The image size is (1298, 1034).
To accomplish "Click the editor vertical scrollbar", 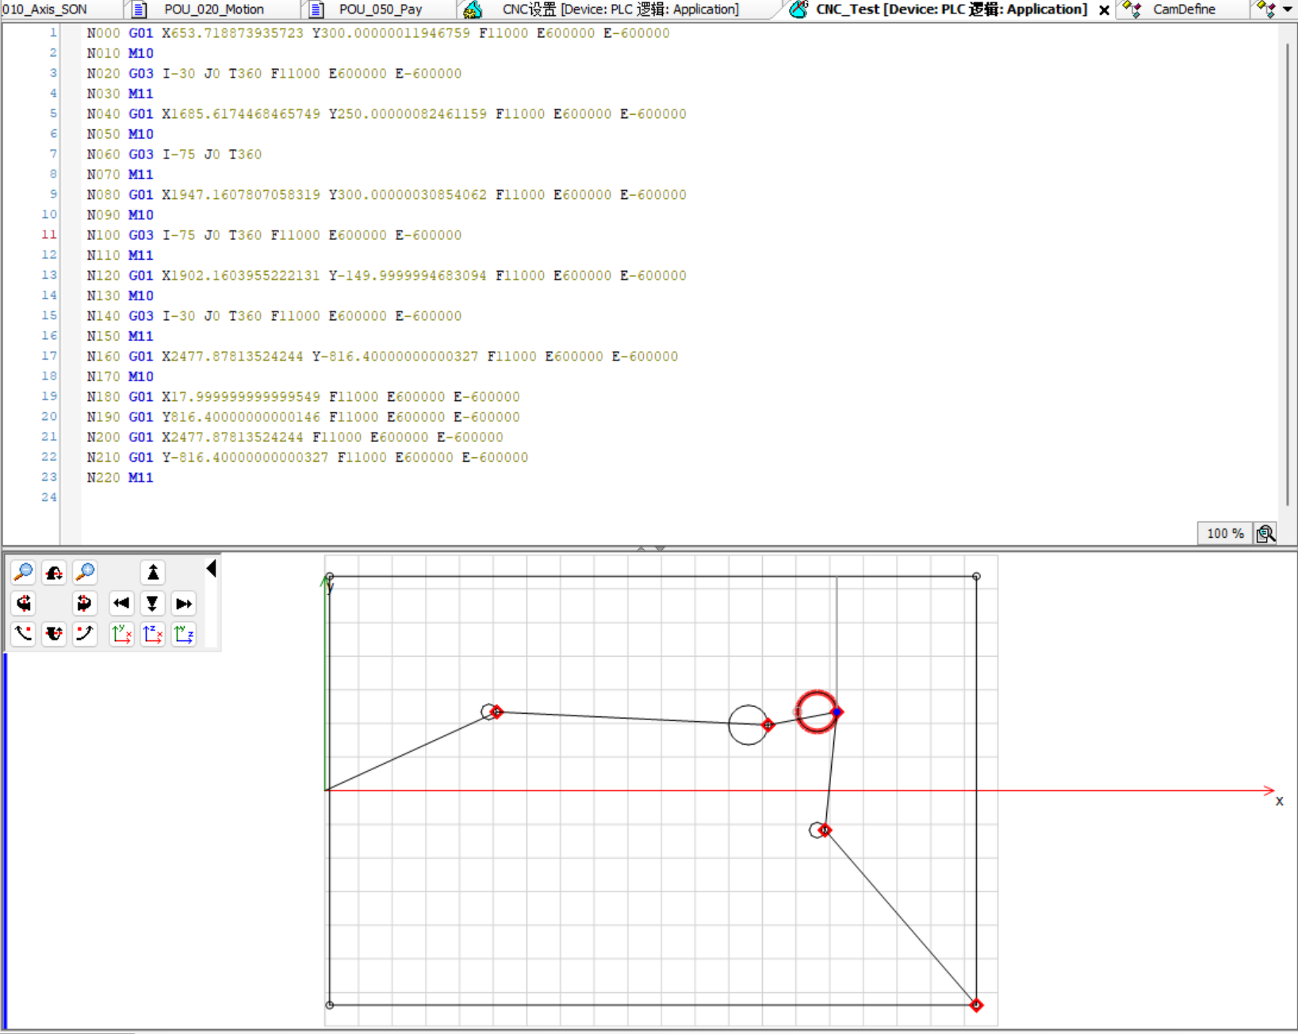I will [1288, 273].
